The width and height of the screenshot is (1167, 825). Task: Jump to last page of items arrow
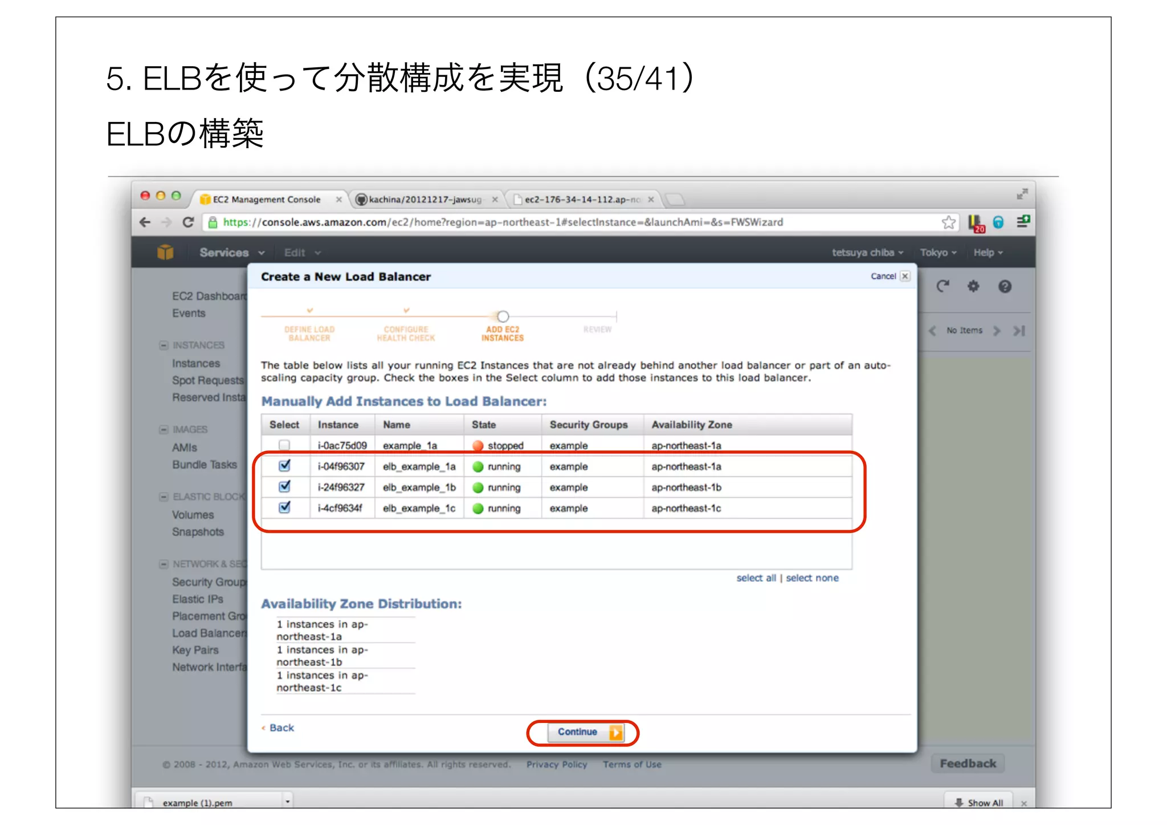[1019, 330]
